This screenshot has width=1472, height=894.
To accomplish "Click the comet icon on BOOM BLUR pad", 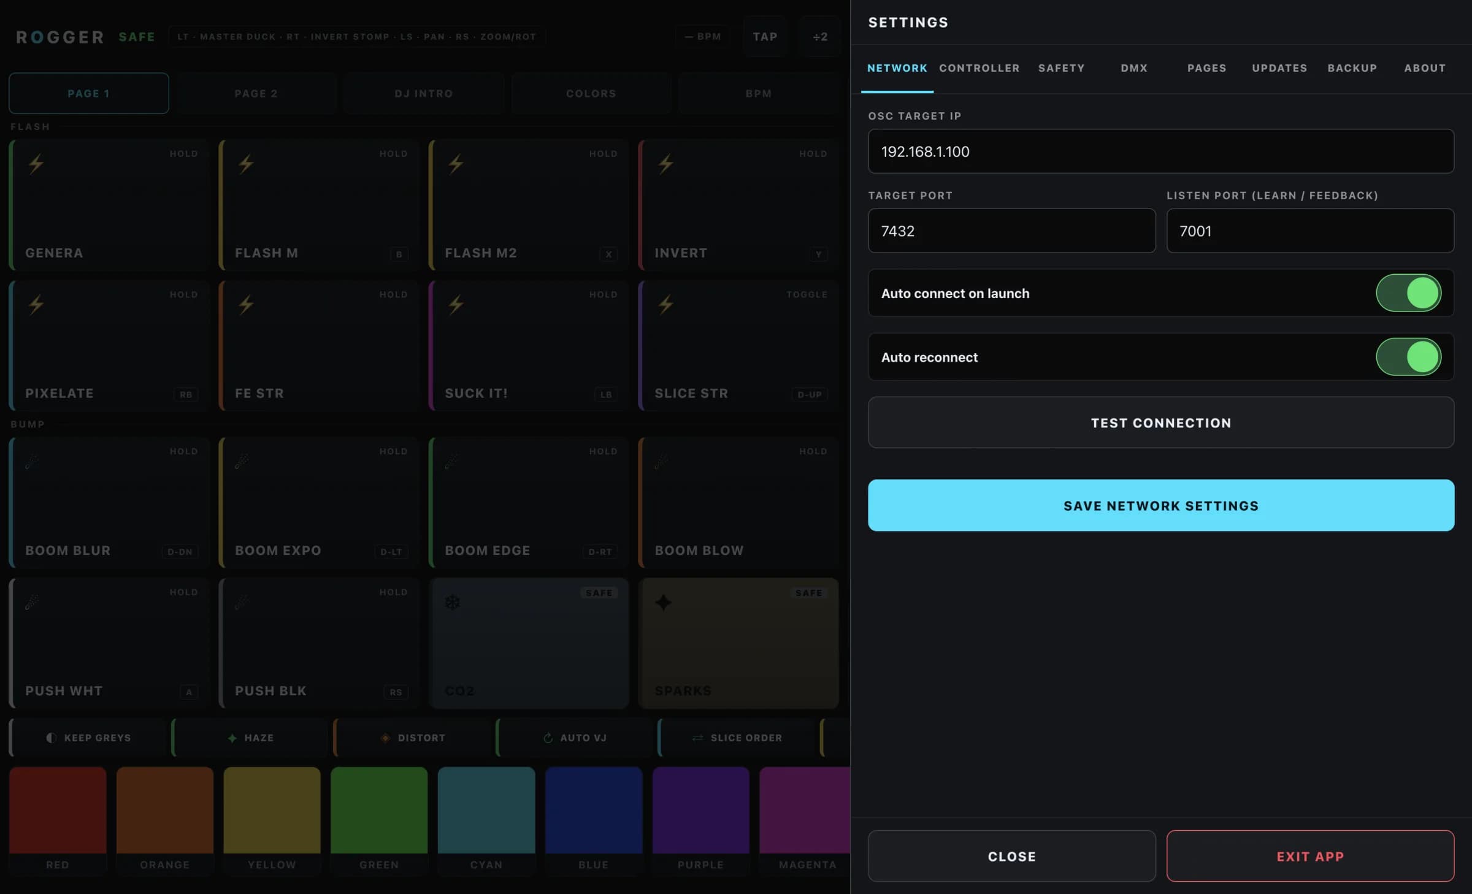I will coord(32,462).
